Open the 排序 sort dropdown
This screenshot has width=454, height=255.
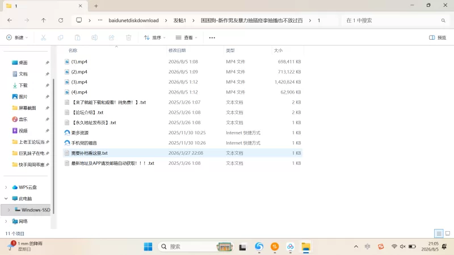tap(155, 37)
